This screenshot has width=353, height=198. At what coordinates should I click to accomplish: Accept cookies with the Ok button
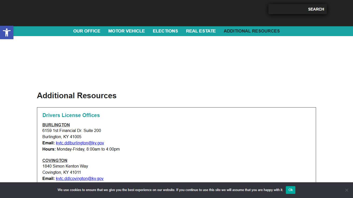coord(290,190)
